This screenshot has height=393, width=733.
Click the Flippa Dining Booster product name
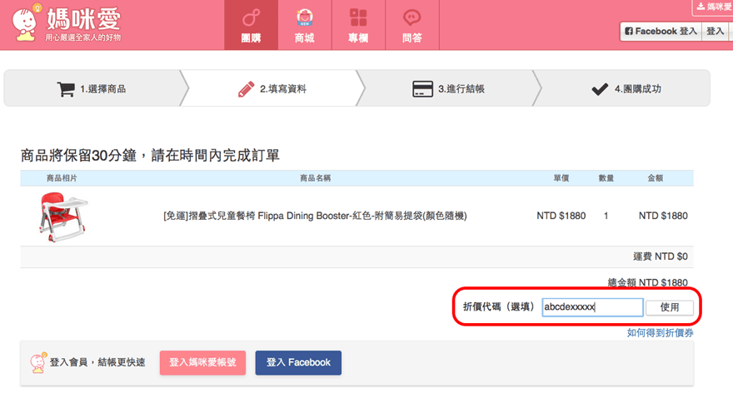pos(315,216)
